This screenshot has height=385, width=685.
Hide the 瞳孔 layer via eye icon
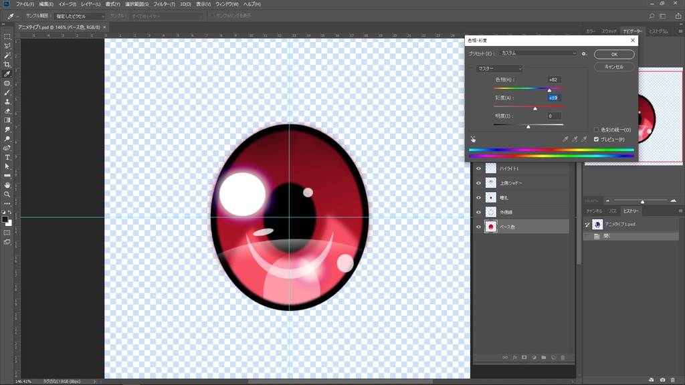478,198
